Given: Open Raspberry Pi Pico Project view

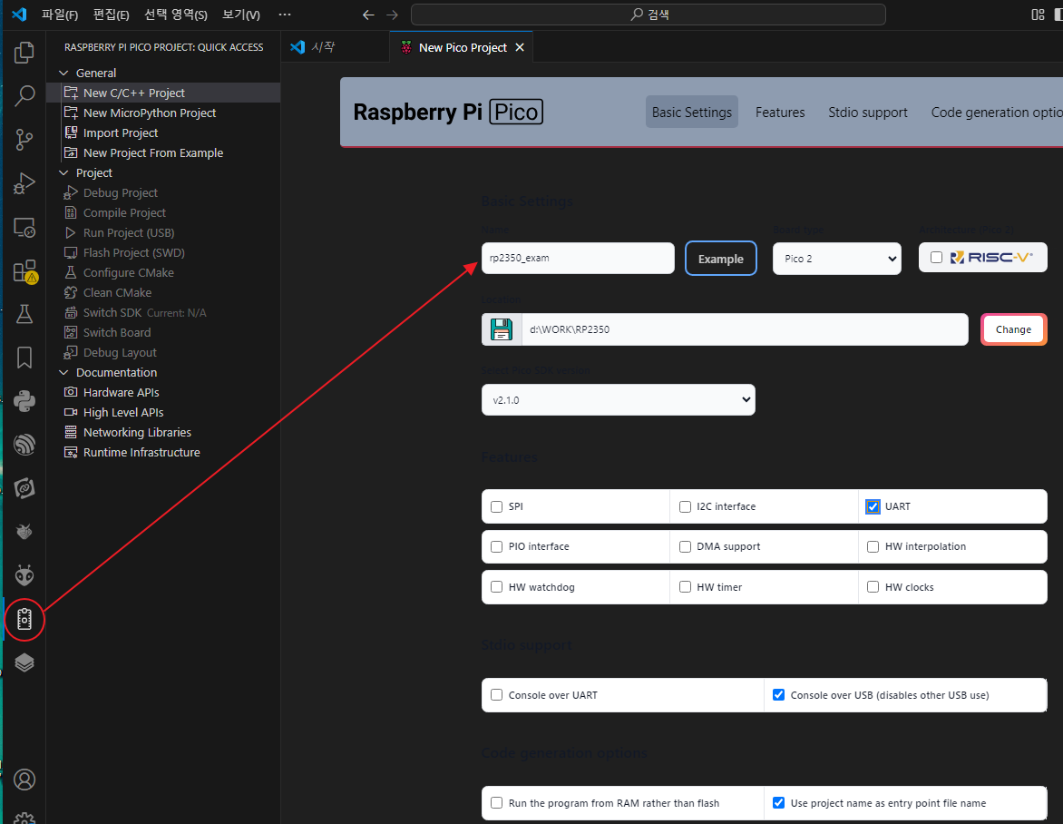Looking at the screenshot, I should pyautogui.click(x=24, y=619).
